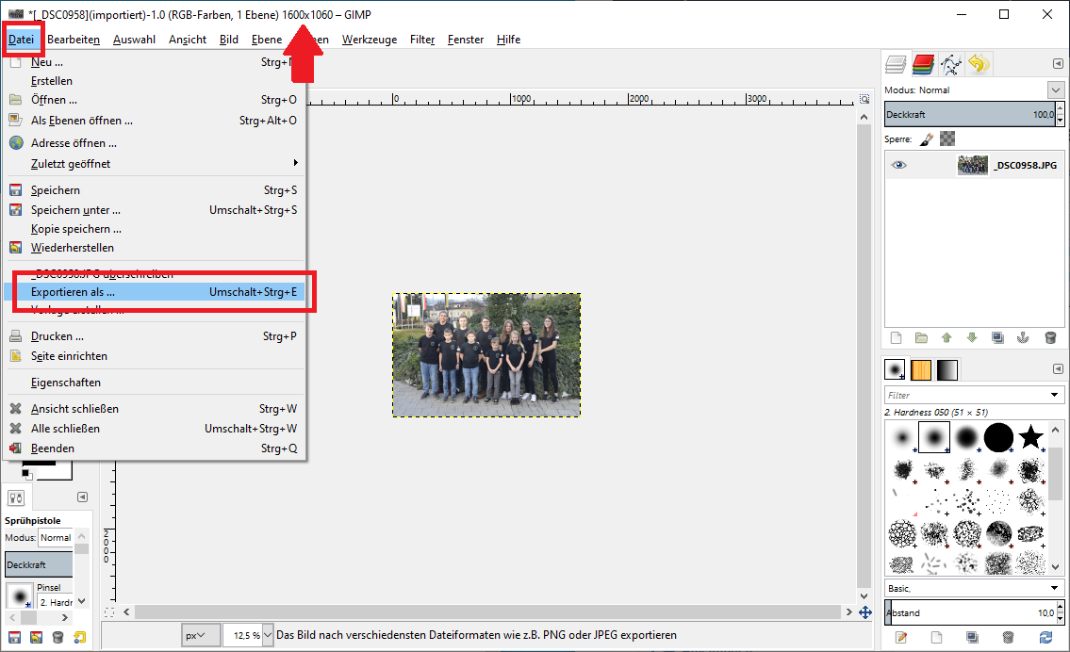Duplicate the selected brush icon
This screenshot has height=652, width=1070.
972,638
